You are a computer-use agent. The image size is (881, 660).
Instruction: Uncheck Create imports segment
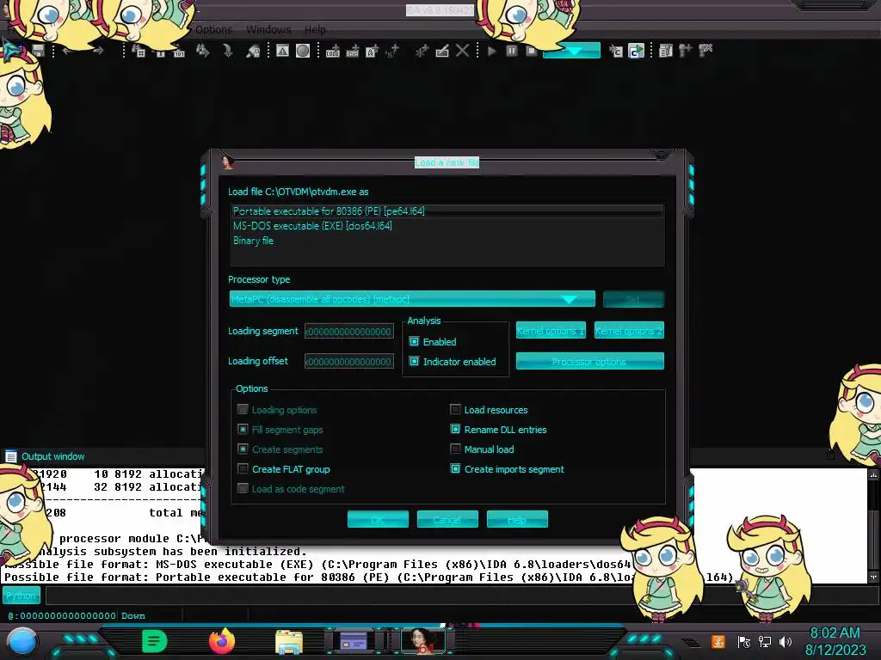455,468
